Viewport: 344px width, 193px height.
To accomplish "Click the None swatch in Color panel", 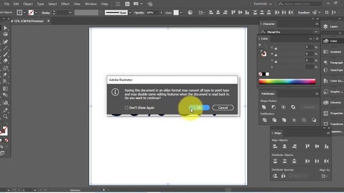I will 260,74.
